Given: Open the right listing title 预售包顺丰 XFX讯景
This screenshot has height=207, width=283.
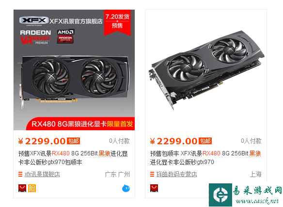Looking at the screenshot, I should [x=205, y=158].
